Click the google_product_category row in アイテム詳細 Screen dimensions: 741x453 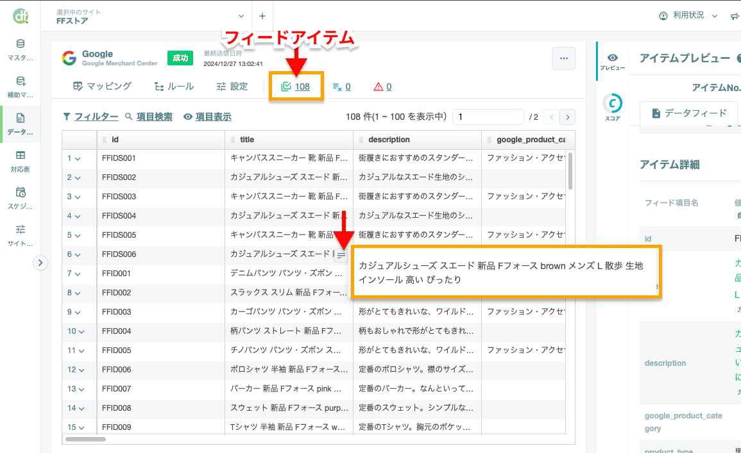pyautogui.click(x=690, y=422)
